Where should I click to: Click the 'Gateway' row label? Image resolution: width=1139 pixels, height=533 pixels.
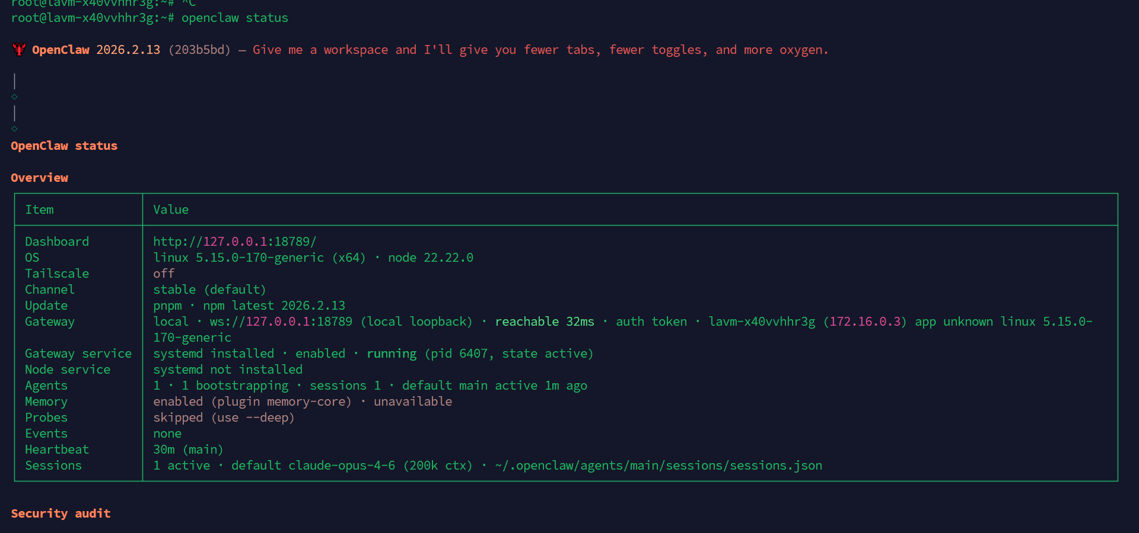50,322
